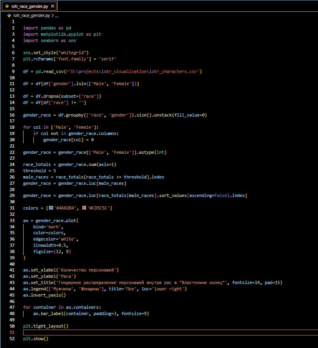Screen dimensions: 318x348
Task: Click 'set_ylabel' on line 42
Action: tap(43, 276)
